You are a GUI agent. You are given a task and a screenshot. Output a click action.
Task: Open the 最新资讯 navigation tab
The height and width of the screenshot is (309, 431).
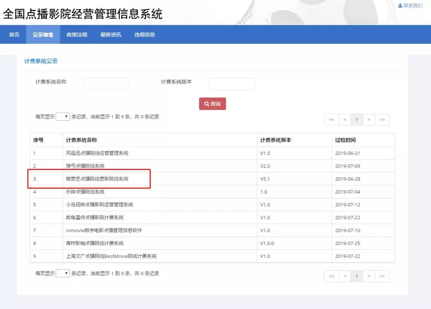[111, 35]
